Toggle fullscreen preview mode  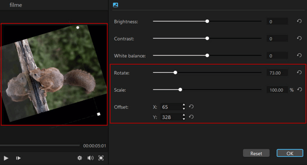(101, 158)
